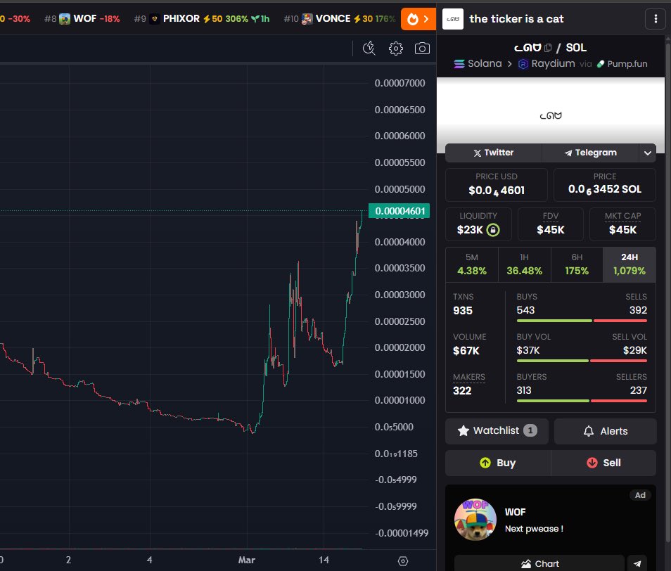Open the trending fire icon button
671x571 pixels.
(418, 19)
